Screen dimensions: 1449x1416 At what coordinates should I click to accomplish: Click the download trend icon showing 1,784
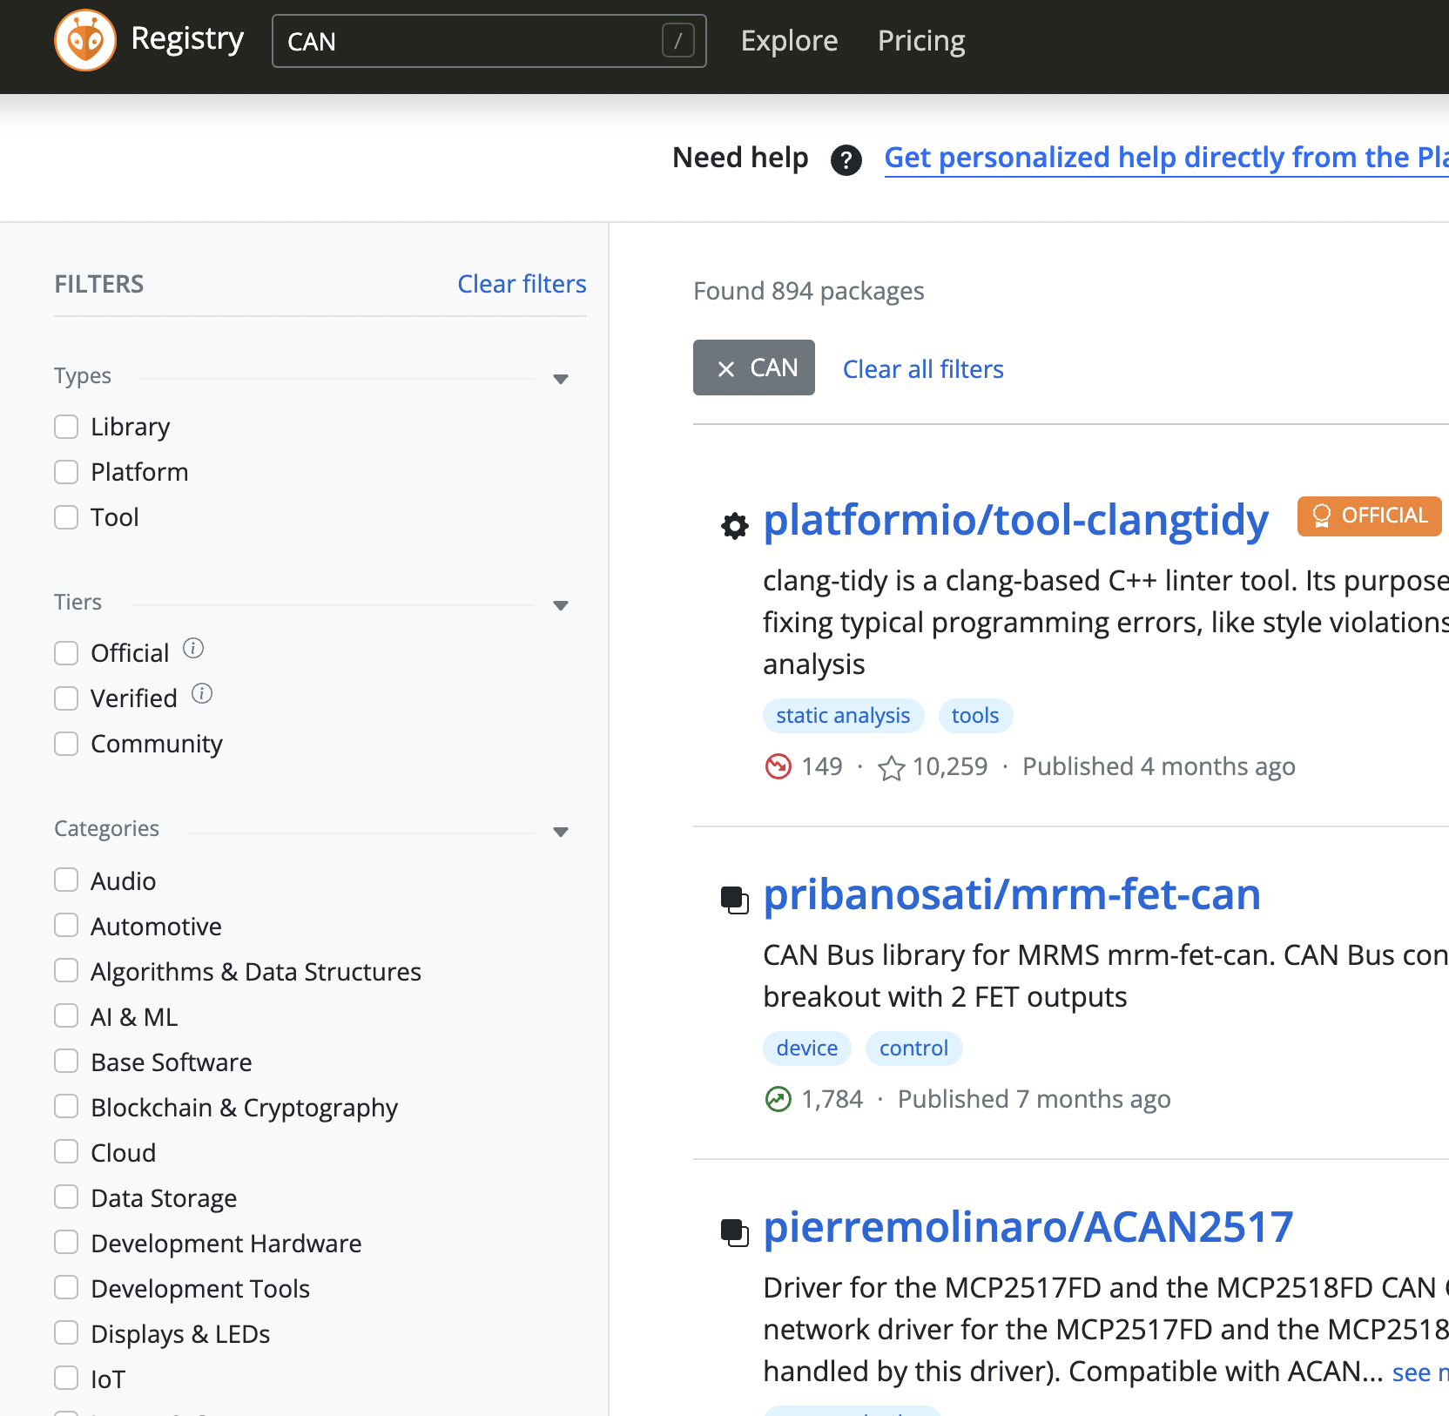point(778,1099)
